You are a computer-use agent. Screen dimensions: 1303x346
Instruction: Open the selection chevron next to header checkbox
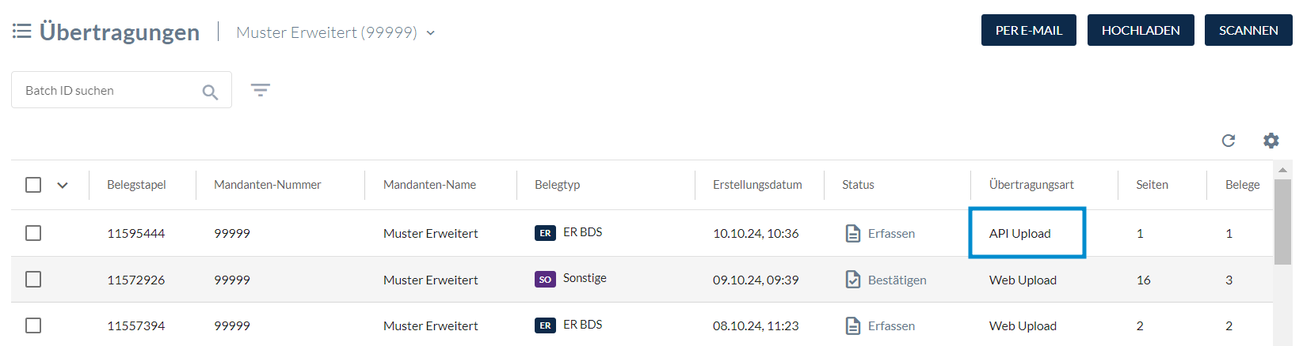tap(63, 186)
